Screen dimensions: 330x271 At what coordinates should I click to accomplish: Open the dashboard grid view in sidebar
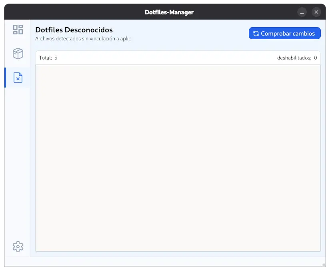(x=18, y=30)
